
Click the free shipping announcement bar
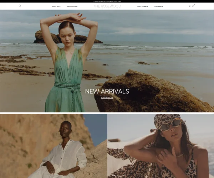click(x=107, y=1)
